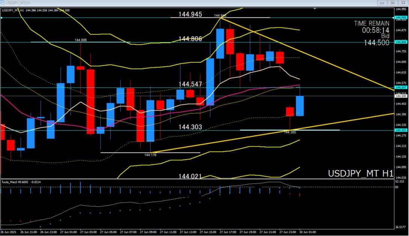Select the USDJPY_MT H1 watermark label
The image size is (409, 236).
[361, 173]
